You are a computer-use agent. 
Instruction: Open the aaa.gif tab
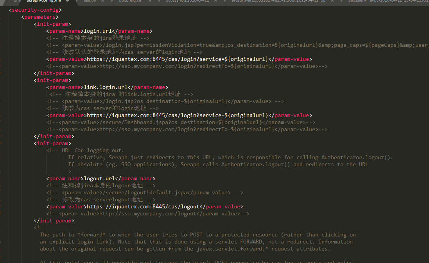point(90,1)
